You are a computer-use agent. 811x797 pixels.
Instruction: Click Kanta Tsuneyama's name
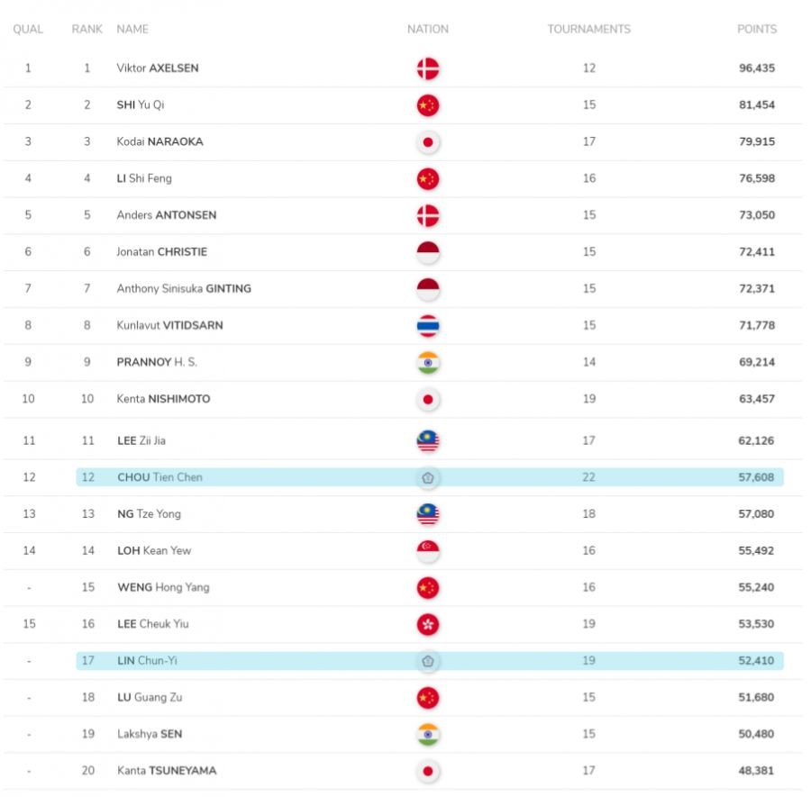167,771
